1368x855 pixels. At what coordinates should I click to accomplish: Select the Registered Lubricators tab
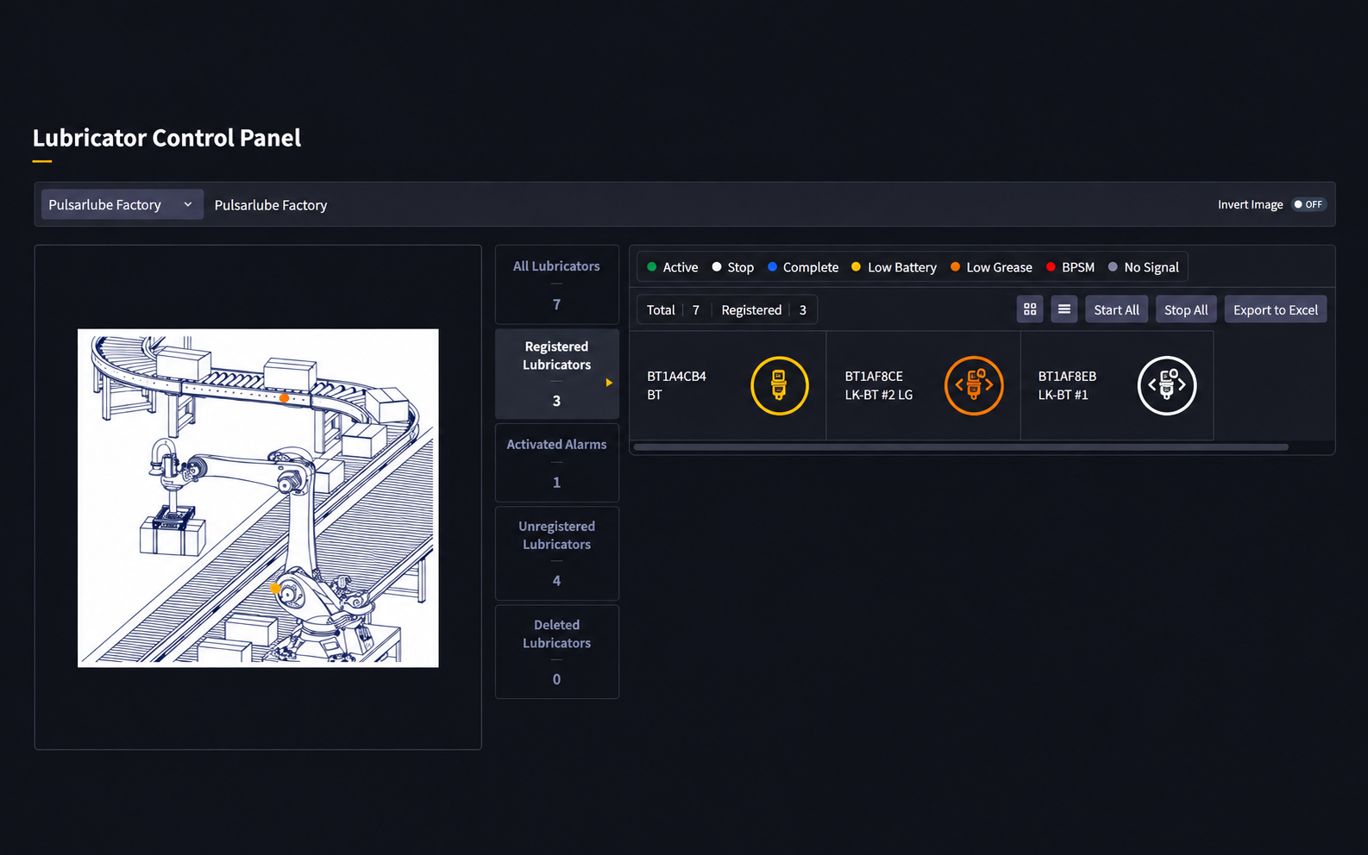[x=556, y=373]
